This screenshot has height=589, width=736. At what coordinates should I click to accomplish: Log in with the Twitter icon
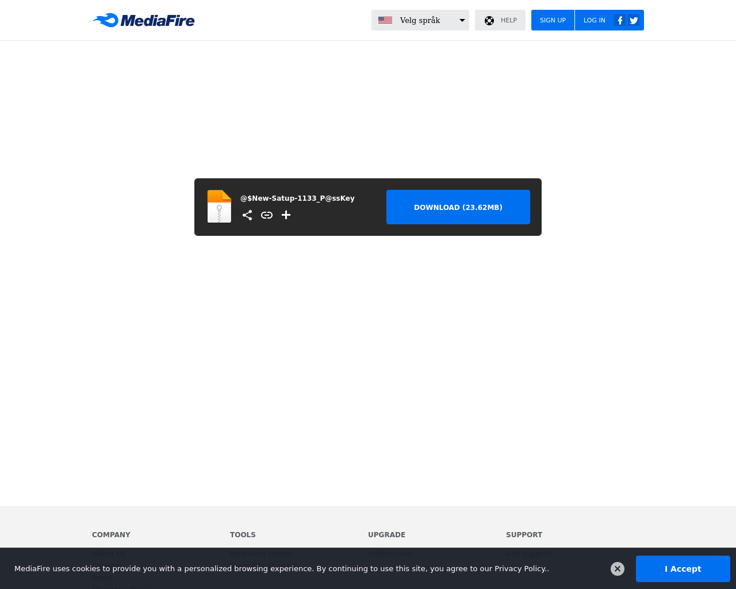(x=634, y=20)
